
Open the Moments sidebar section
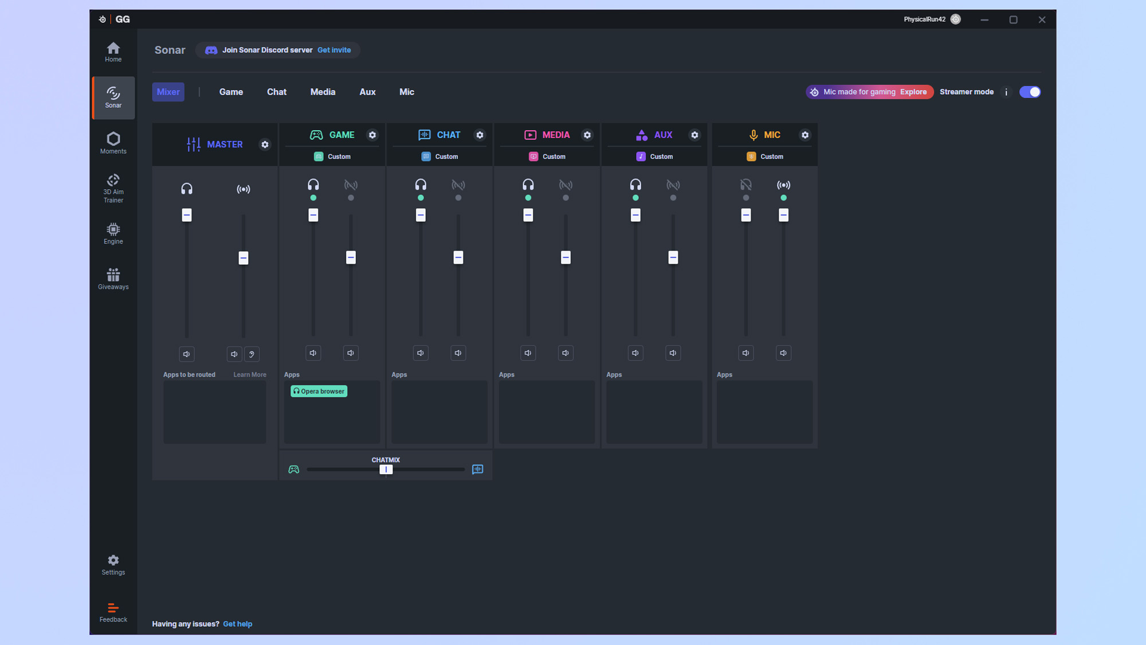(x=113, y=143)
